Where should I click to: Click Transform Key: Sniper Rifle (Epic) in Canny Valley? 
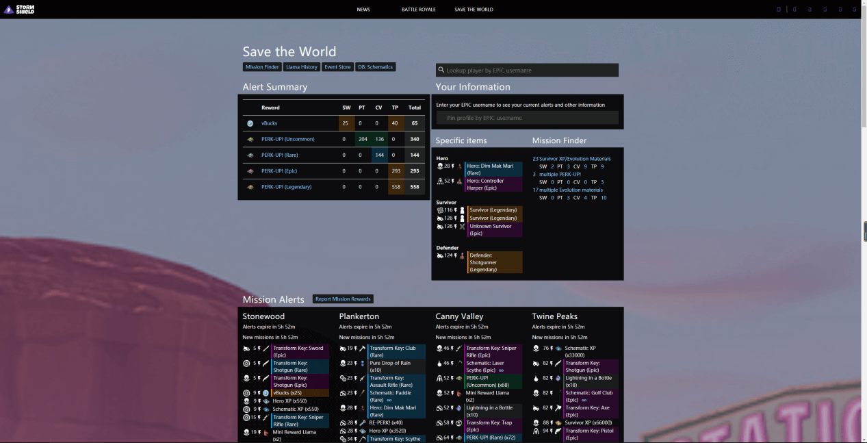pyautogui.click(x=491, y=352)
